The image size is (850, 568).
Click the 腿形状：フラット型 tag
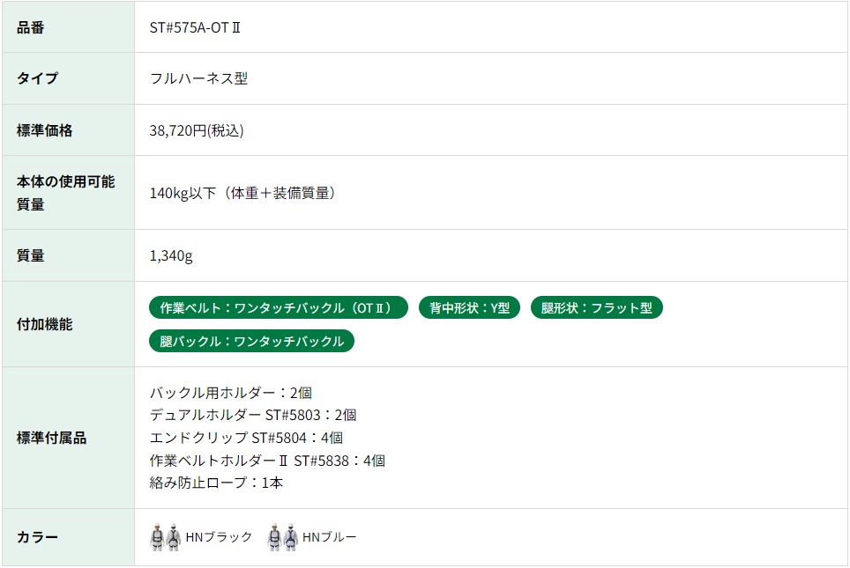pyautogui.click(x=596, y=307)
